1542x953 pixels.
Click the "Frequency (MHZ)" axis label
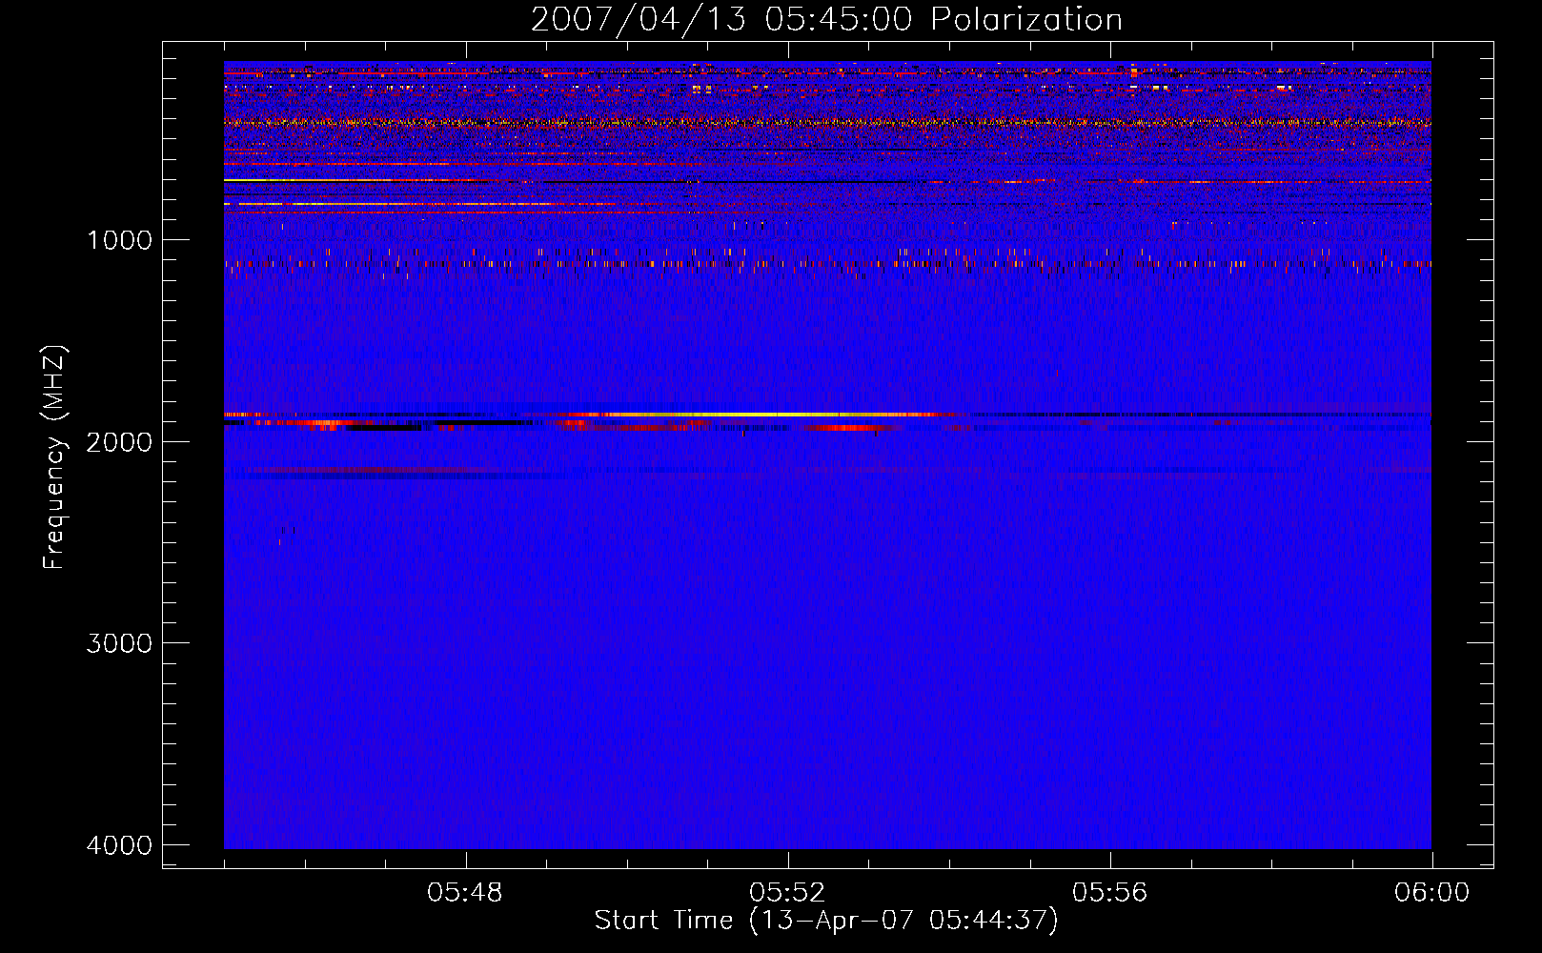(54, 457)
